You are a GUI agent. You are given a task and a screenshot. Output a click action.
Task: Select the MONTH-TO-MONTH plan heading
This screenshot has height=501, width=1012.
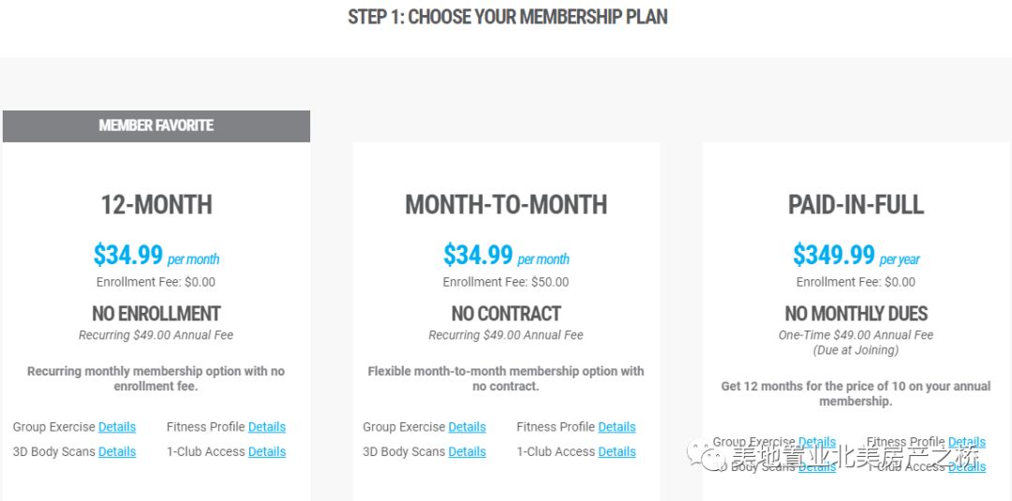click(x=506, y=204)
